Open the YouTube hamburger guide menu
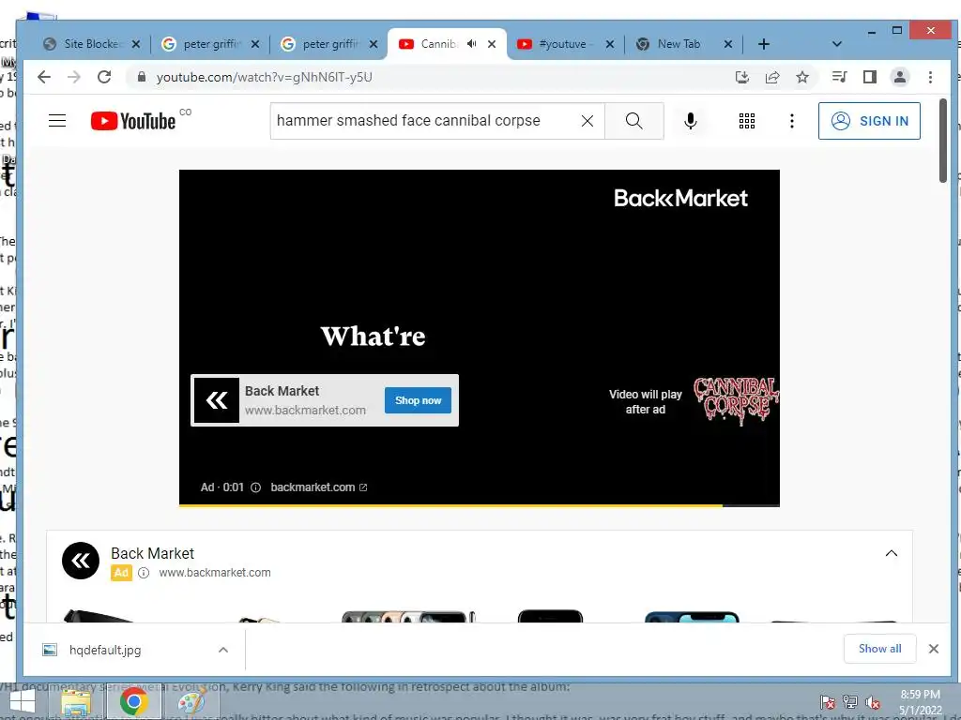Image resolution: width=961 pixels, height=720 pixels. coord(57,121)
